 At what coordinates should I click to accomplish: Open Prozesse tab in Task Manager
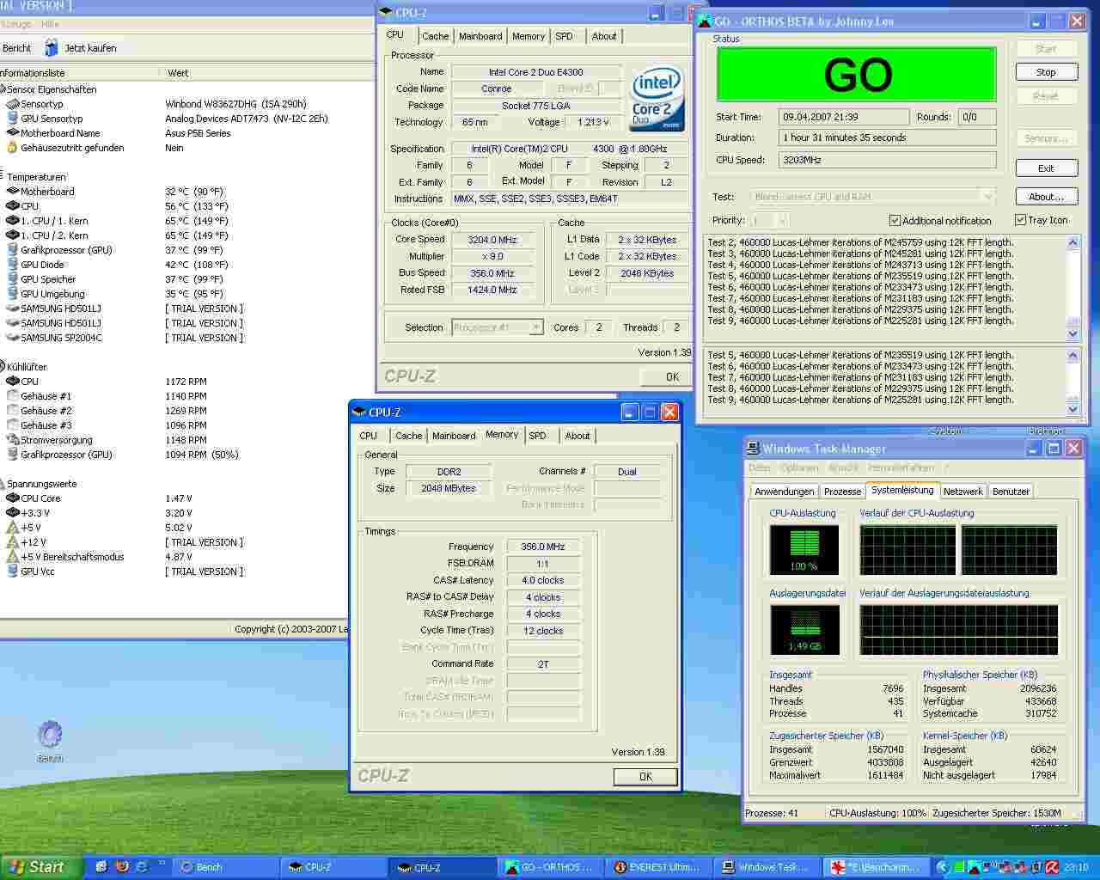pyautogui.click(x=842, y=492)
